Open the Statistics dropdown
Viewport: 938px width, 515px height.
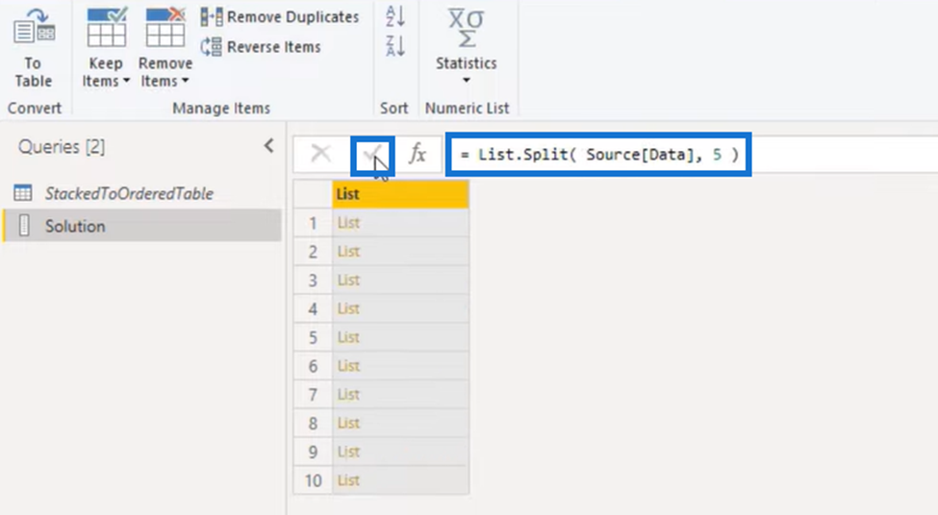click(466, 47)
